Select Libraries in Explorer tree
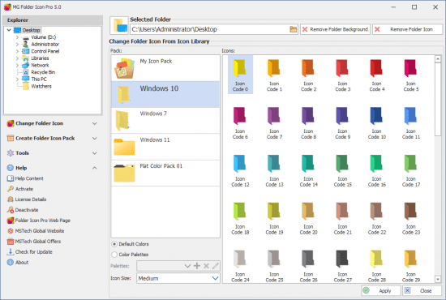Viewport: 446px width, 300px height. pyautogui.click(x=40, y=58)
